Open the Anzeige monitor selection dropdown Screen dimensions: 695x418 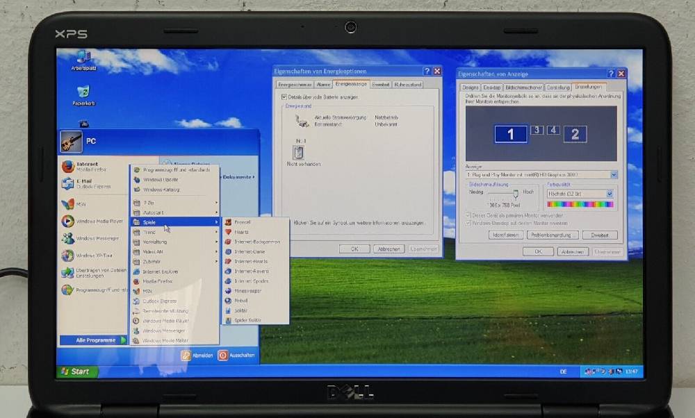pos(614,175)
